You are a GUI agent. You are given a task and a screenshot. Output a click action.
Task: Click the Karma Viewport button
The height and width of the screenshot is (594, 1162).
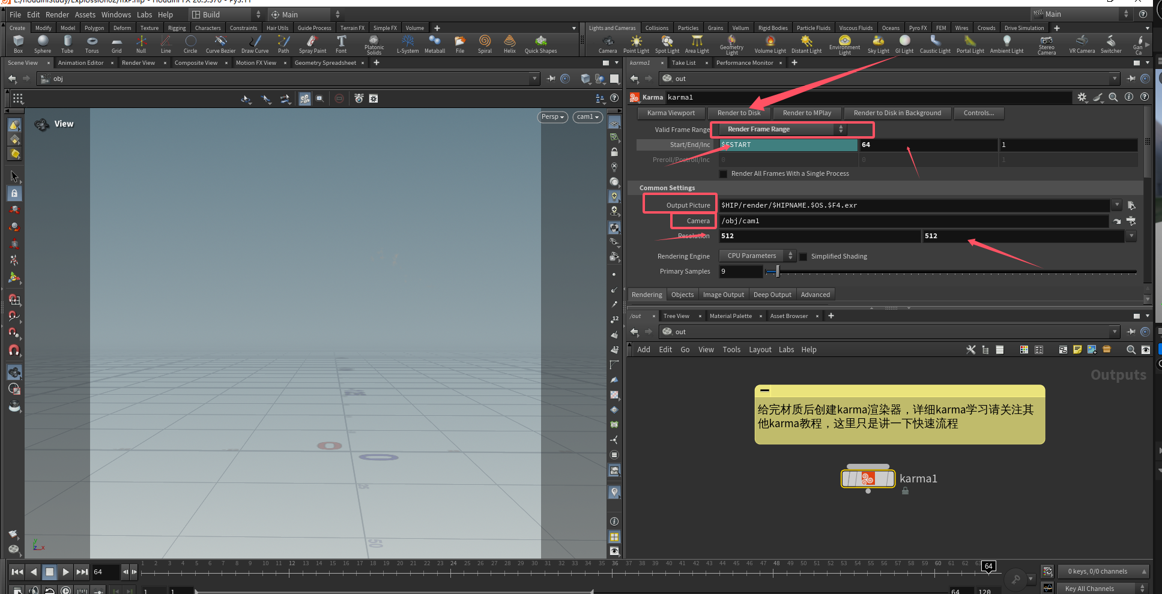pos(671,113)
